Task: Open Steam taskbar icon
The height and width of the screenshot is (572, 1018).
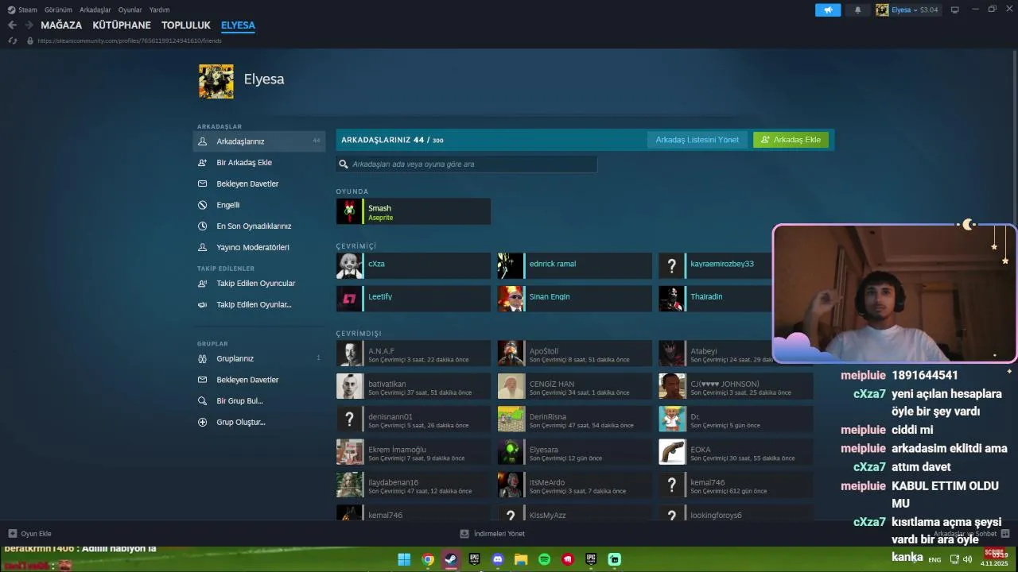Action: [451, 559]
